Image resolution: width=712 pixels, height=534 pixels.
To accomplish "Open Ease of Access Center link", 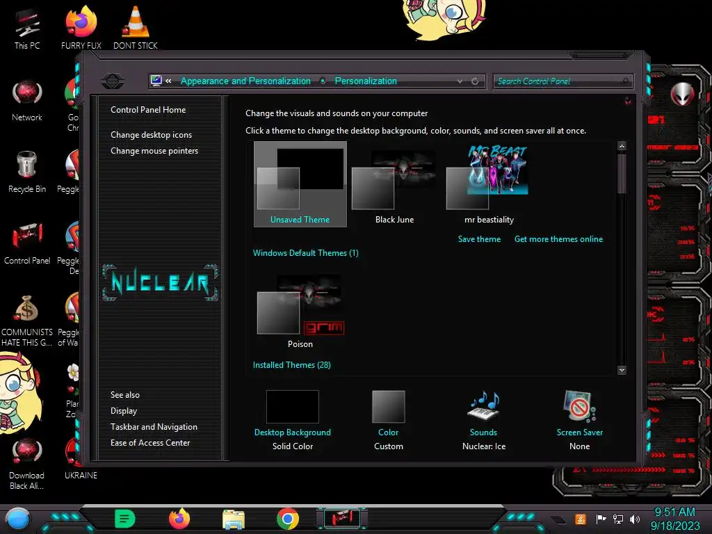I will click(x=150, y=443).
